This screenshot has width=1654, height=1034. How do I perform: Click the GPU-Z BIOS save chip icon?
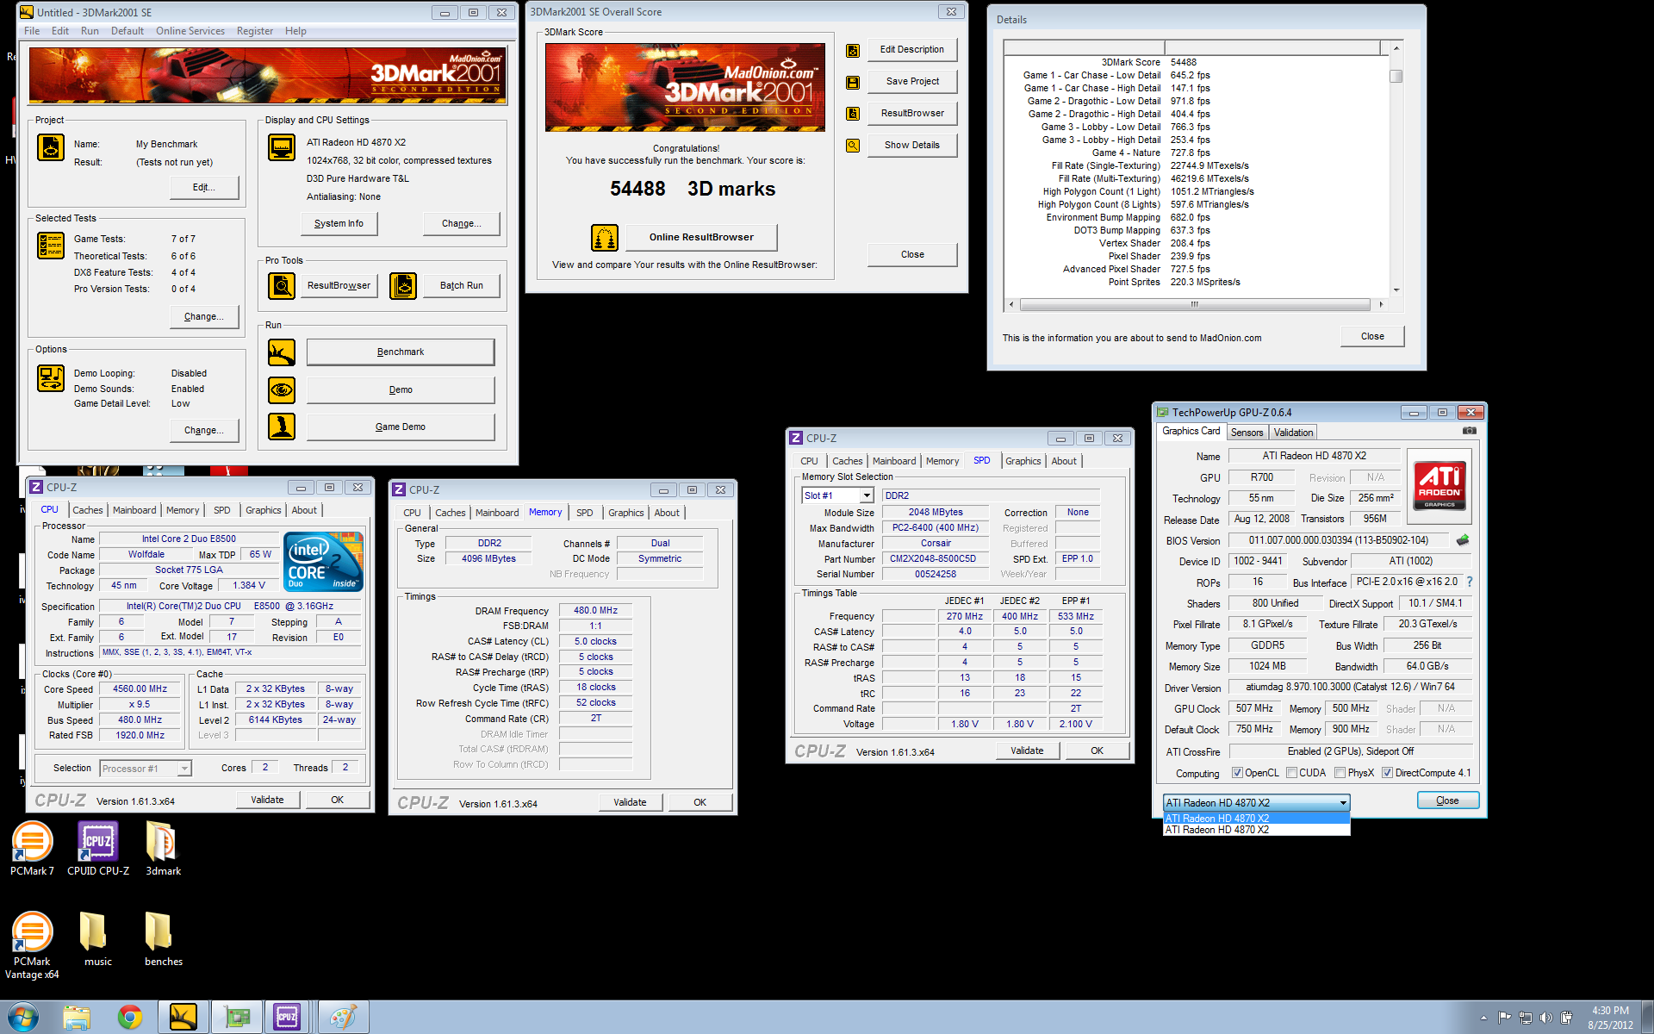(x=1463, y=540)
